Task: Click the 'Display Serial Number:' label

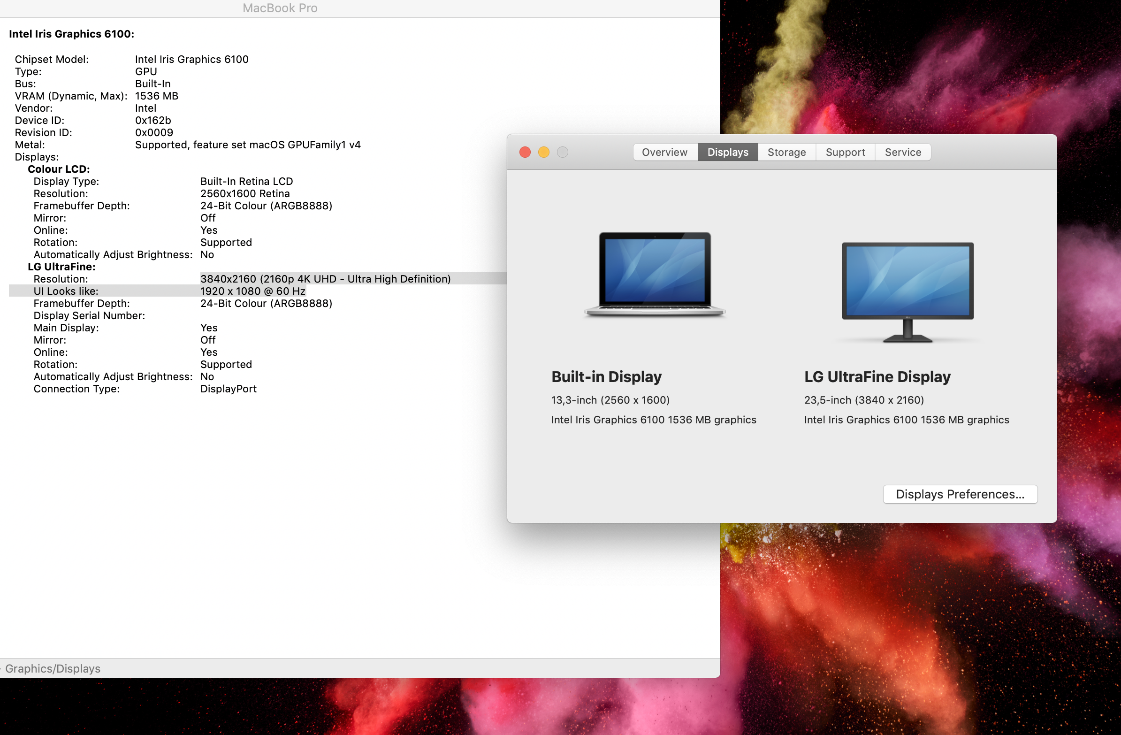Action: point(89,316)
